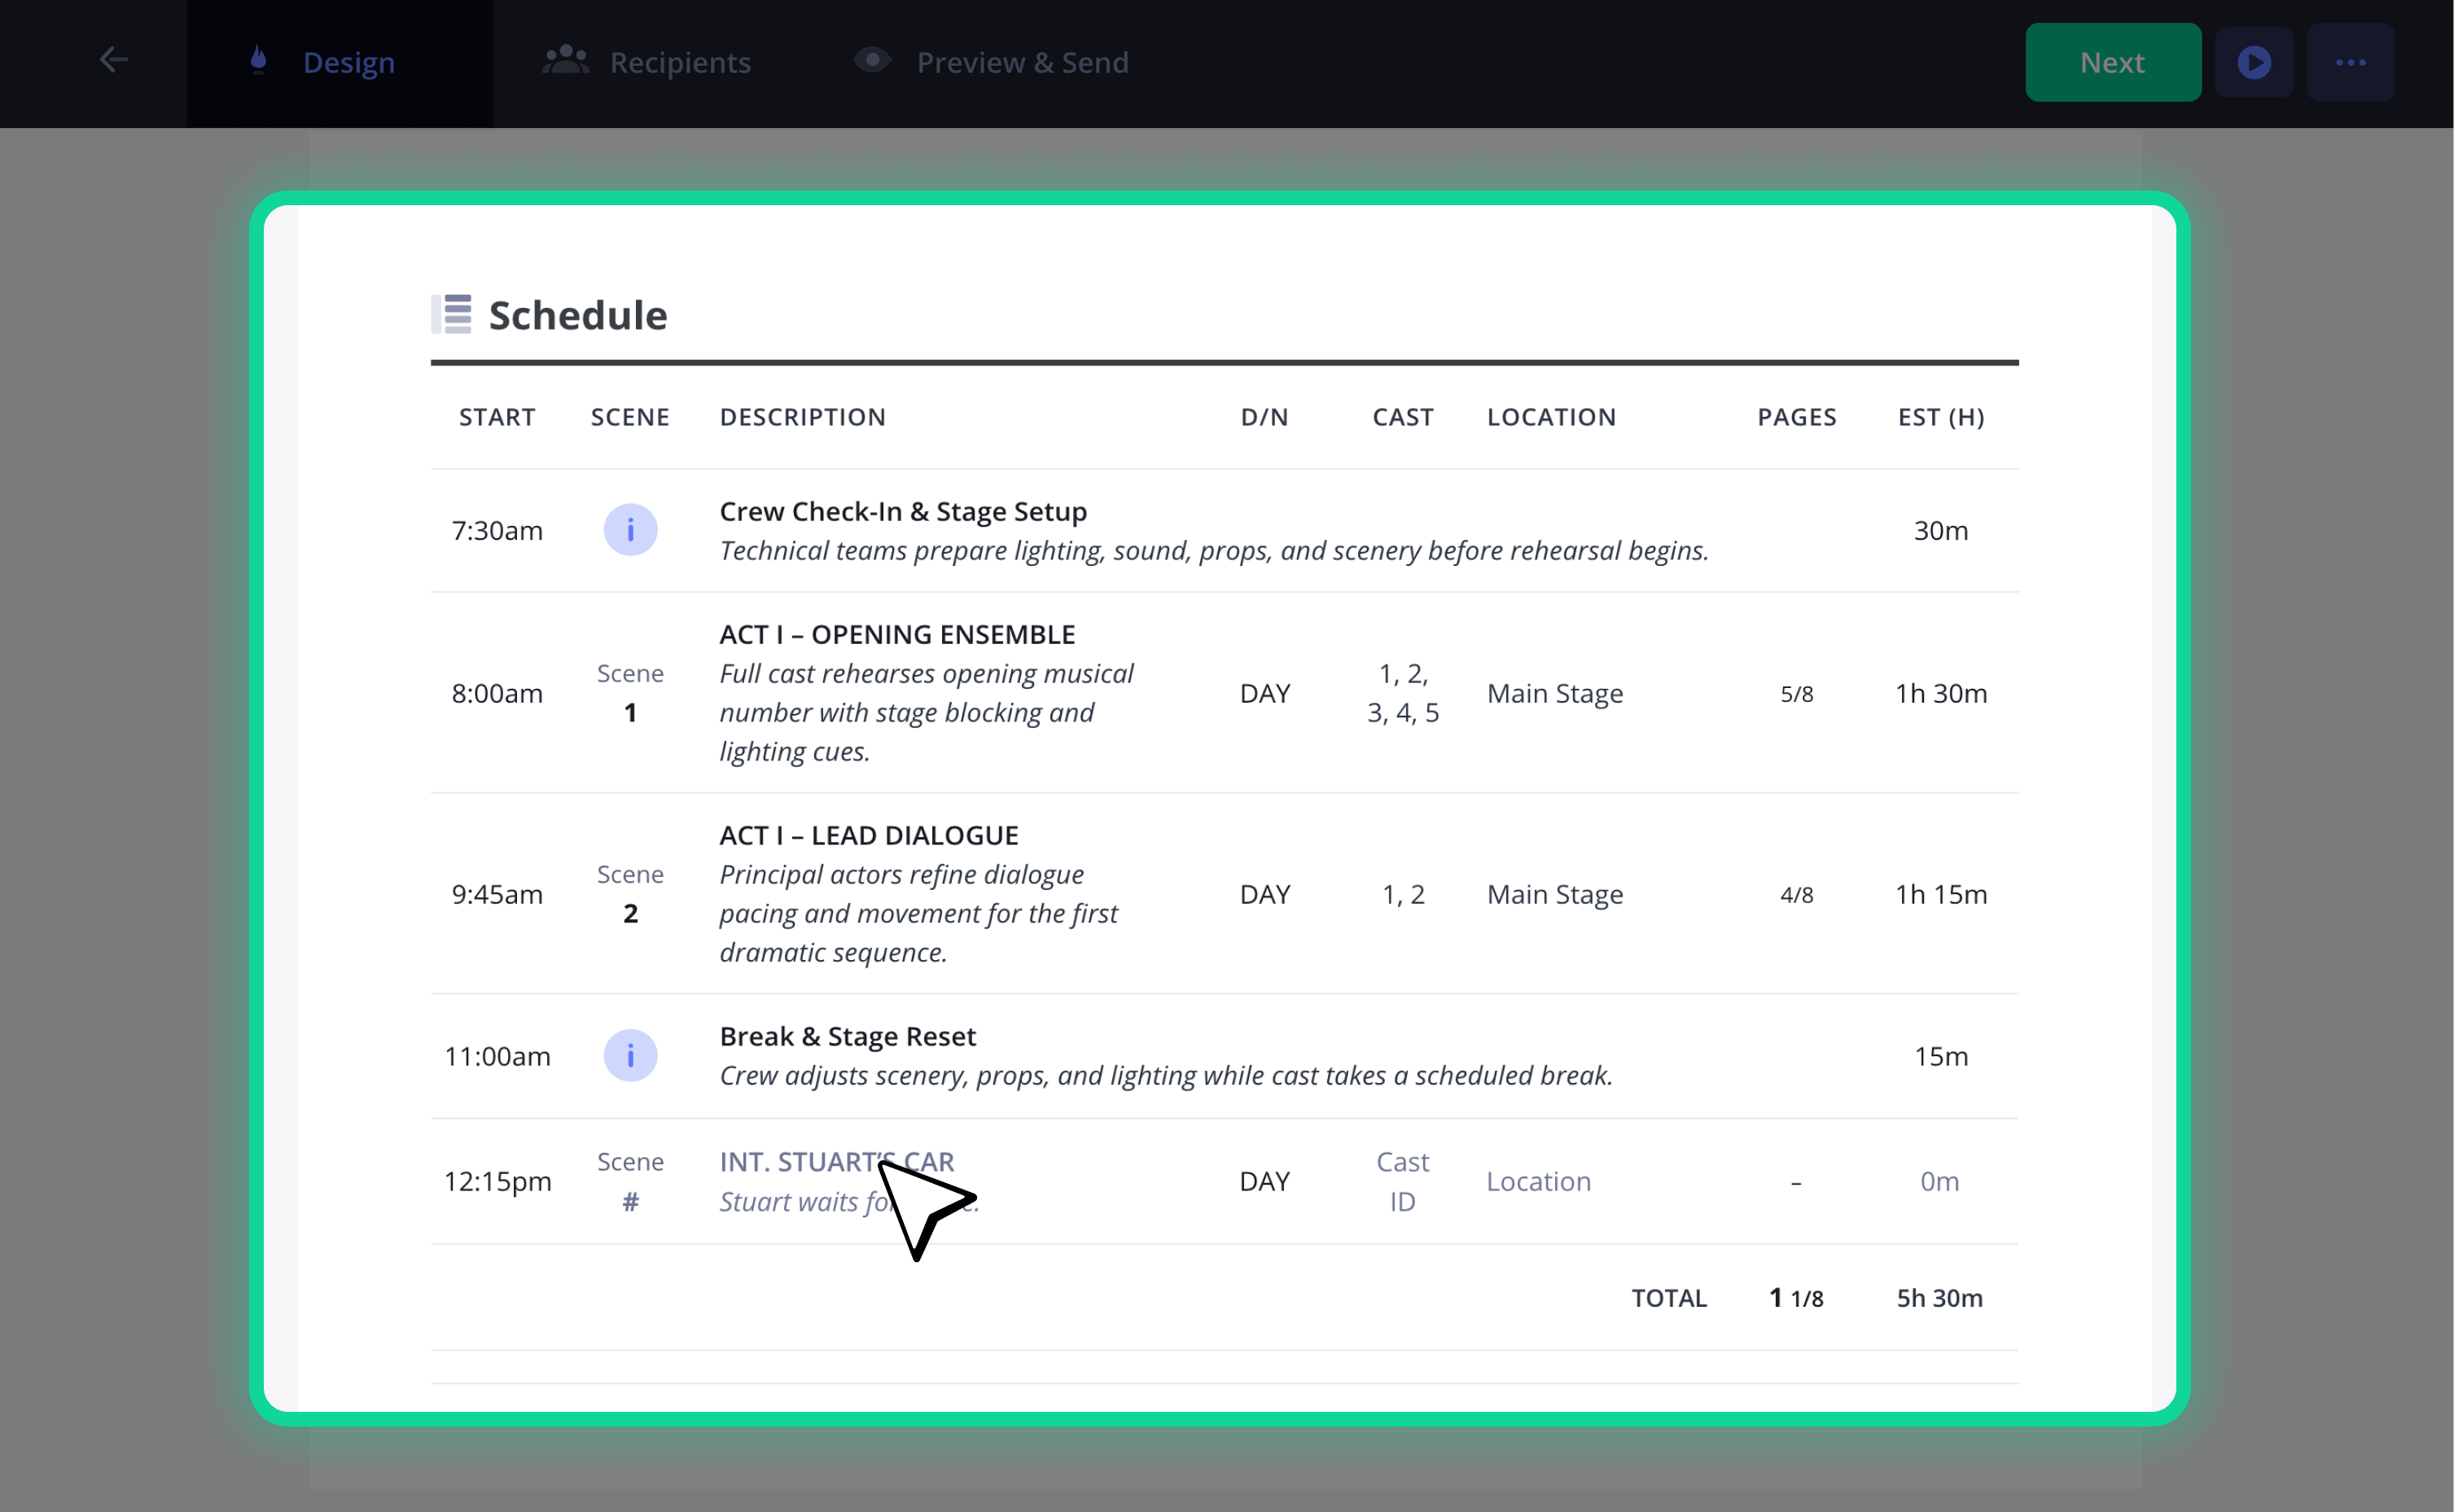Click the Scene # placeholder
The image size is (2454, 1512).
click(631, 1181)
